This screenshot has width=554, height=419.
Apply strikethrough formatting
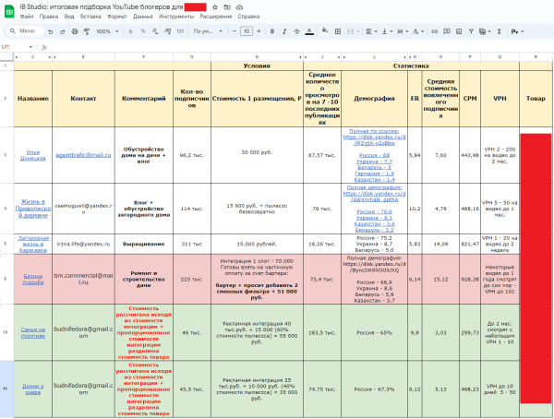pos(295,31)
